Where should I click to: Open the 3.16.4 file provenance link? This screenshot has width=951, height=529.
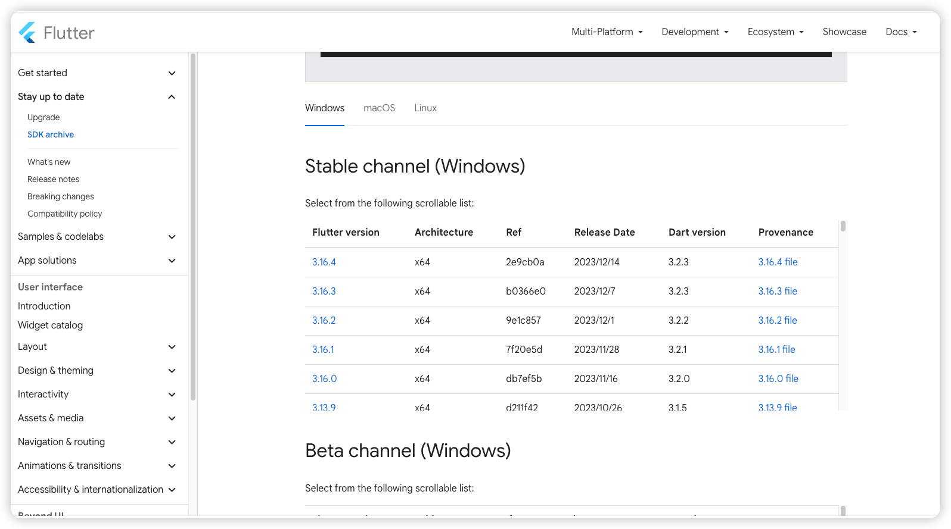coord(778,262)
